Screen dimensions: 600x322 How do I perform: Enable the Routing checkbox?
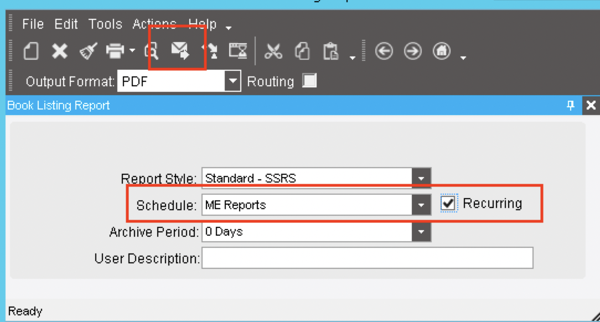coord(309,81)
